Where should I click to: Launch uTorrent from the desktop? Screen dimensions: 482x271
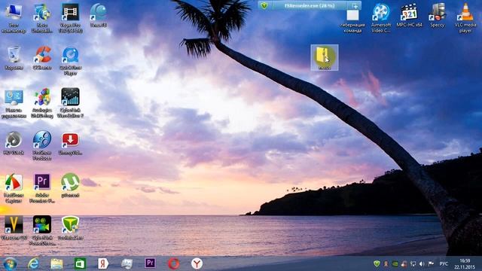tap(70, 185)
